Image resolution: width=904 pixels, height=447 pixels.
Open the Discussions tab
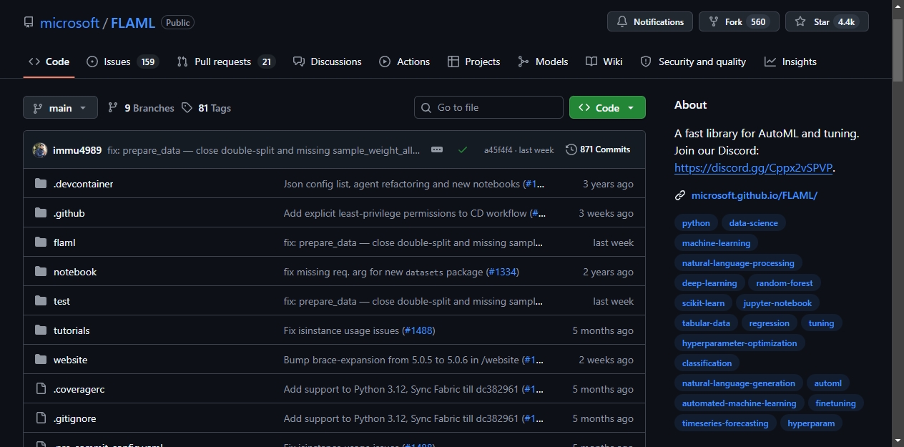tap(328, 62)
